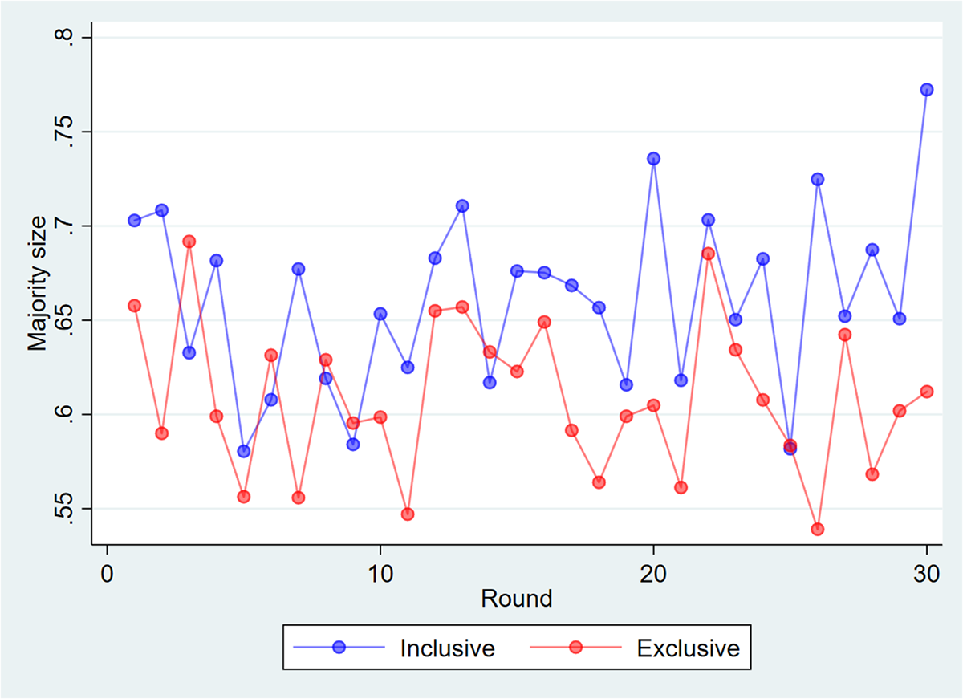The width and height of the screenshot is (963, 699).
Task: Select the red Exclusive point at round 22
Action: [709, 254]
